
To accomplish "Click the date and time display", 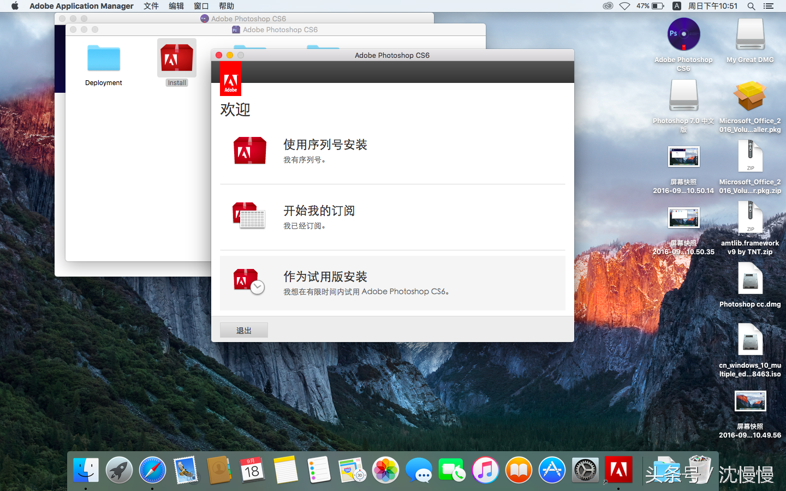I will click(712, 6).
